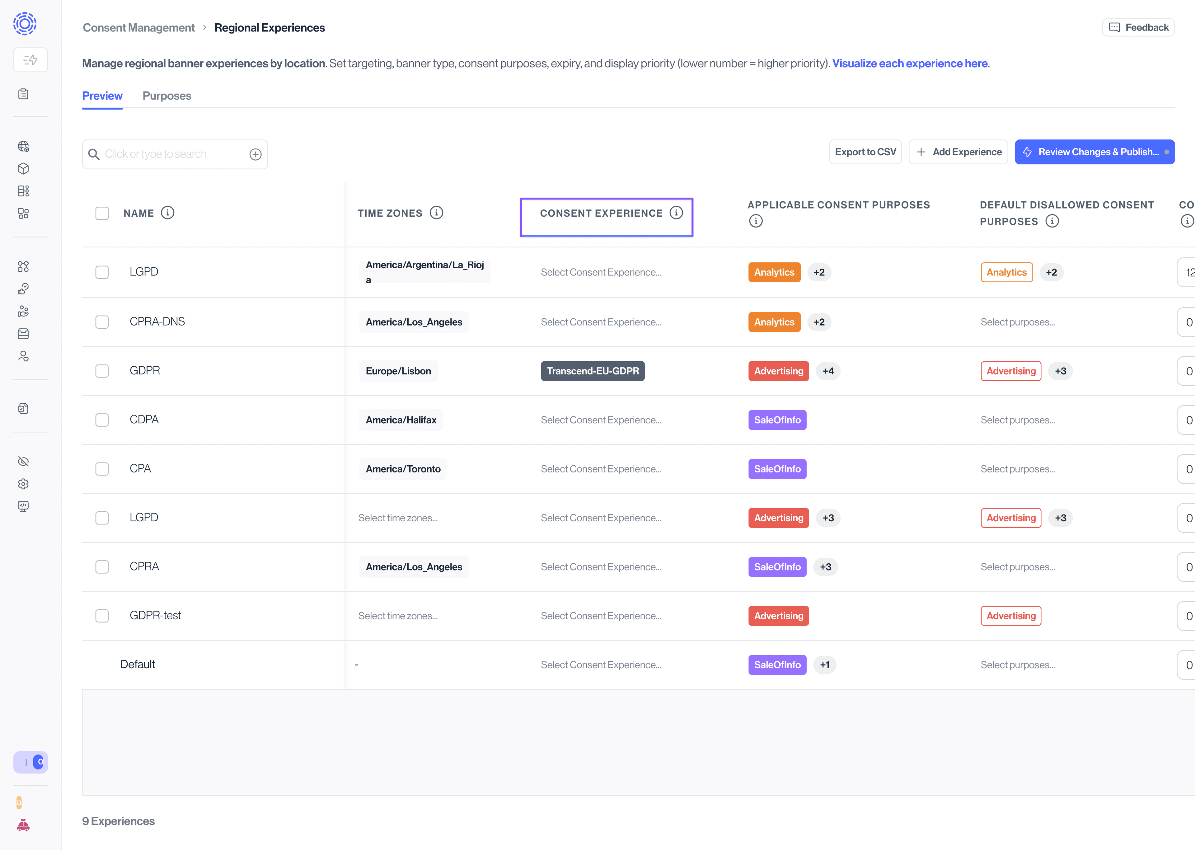Open the cube icon in the sidebar
The image size is (1195, 850).
[x=24, y=168]
